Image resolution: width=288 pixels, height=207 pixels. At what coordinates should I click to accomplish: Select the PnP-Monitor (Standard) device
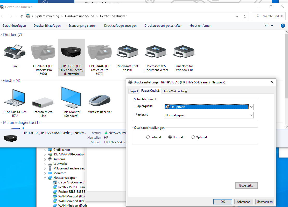coord(71,97)
